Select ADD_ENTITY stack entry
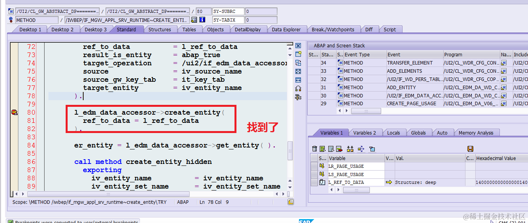The image size is (528, 223). click(x=414, y=87)
